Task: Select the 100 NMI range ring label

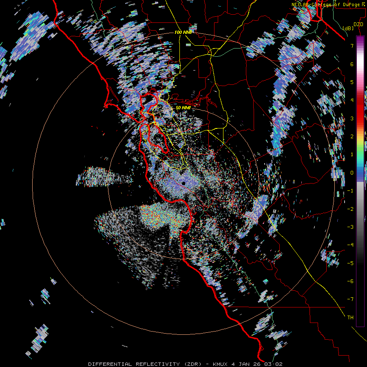Action: pyautogui.click(x=183, y=32)
